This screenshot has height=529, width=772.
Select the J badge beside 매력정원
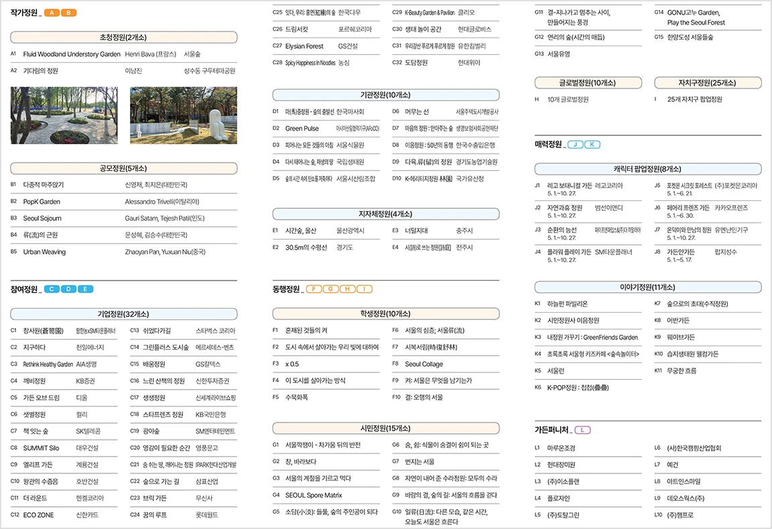pos(576,145)
